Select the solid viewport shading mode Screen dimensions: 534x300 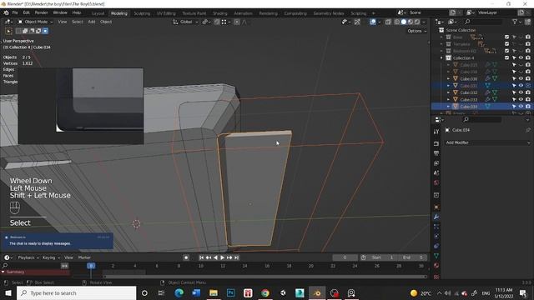(x=404, y=22)
